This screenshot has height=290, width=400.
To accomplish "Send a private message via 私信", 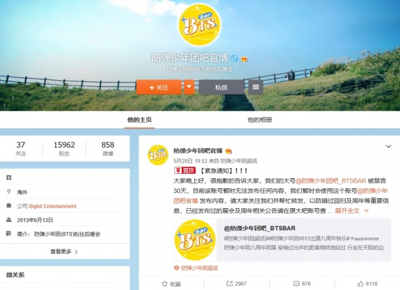I will coord(221,87).
